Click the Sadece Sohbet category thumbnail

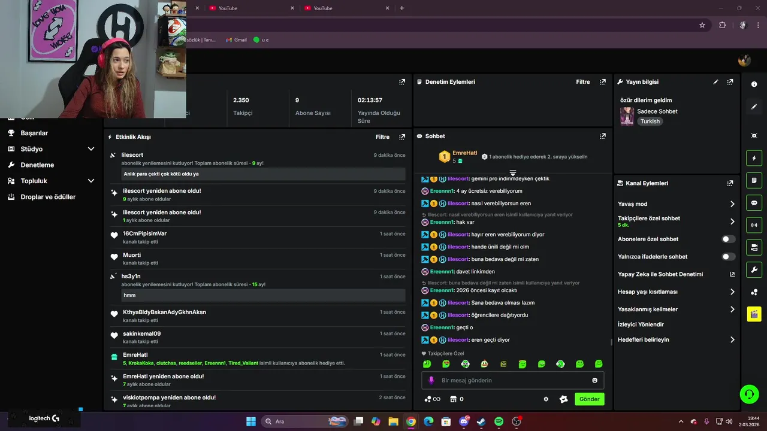point(627,116)
